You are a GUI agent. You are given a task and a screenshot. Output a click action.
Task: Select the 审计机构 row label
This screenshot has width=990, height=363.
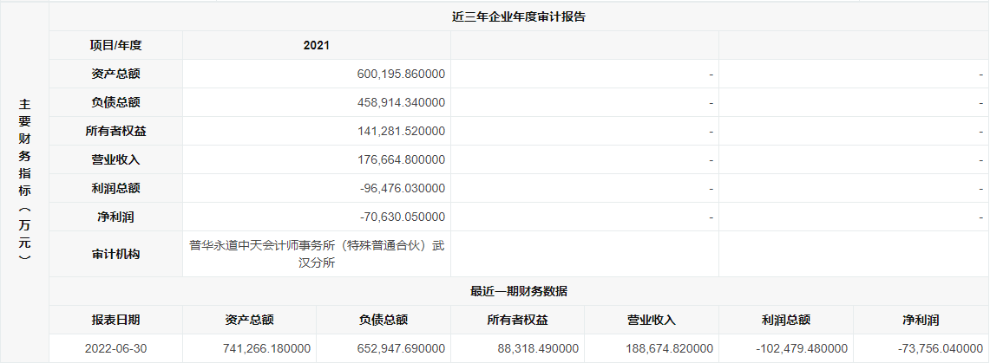click(x=115, y=255)
